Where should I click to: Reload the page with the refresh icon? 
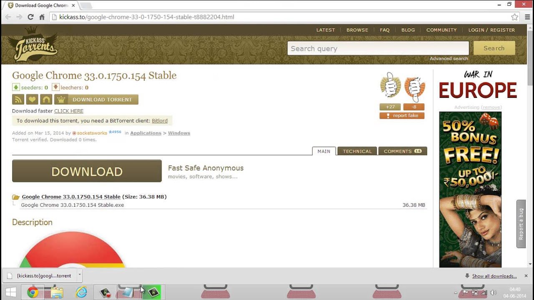[30, 17]
